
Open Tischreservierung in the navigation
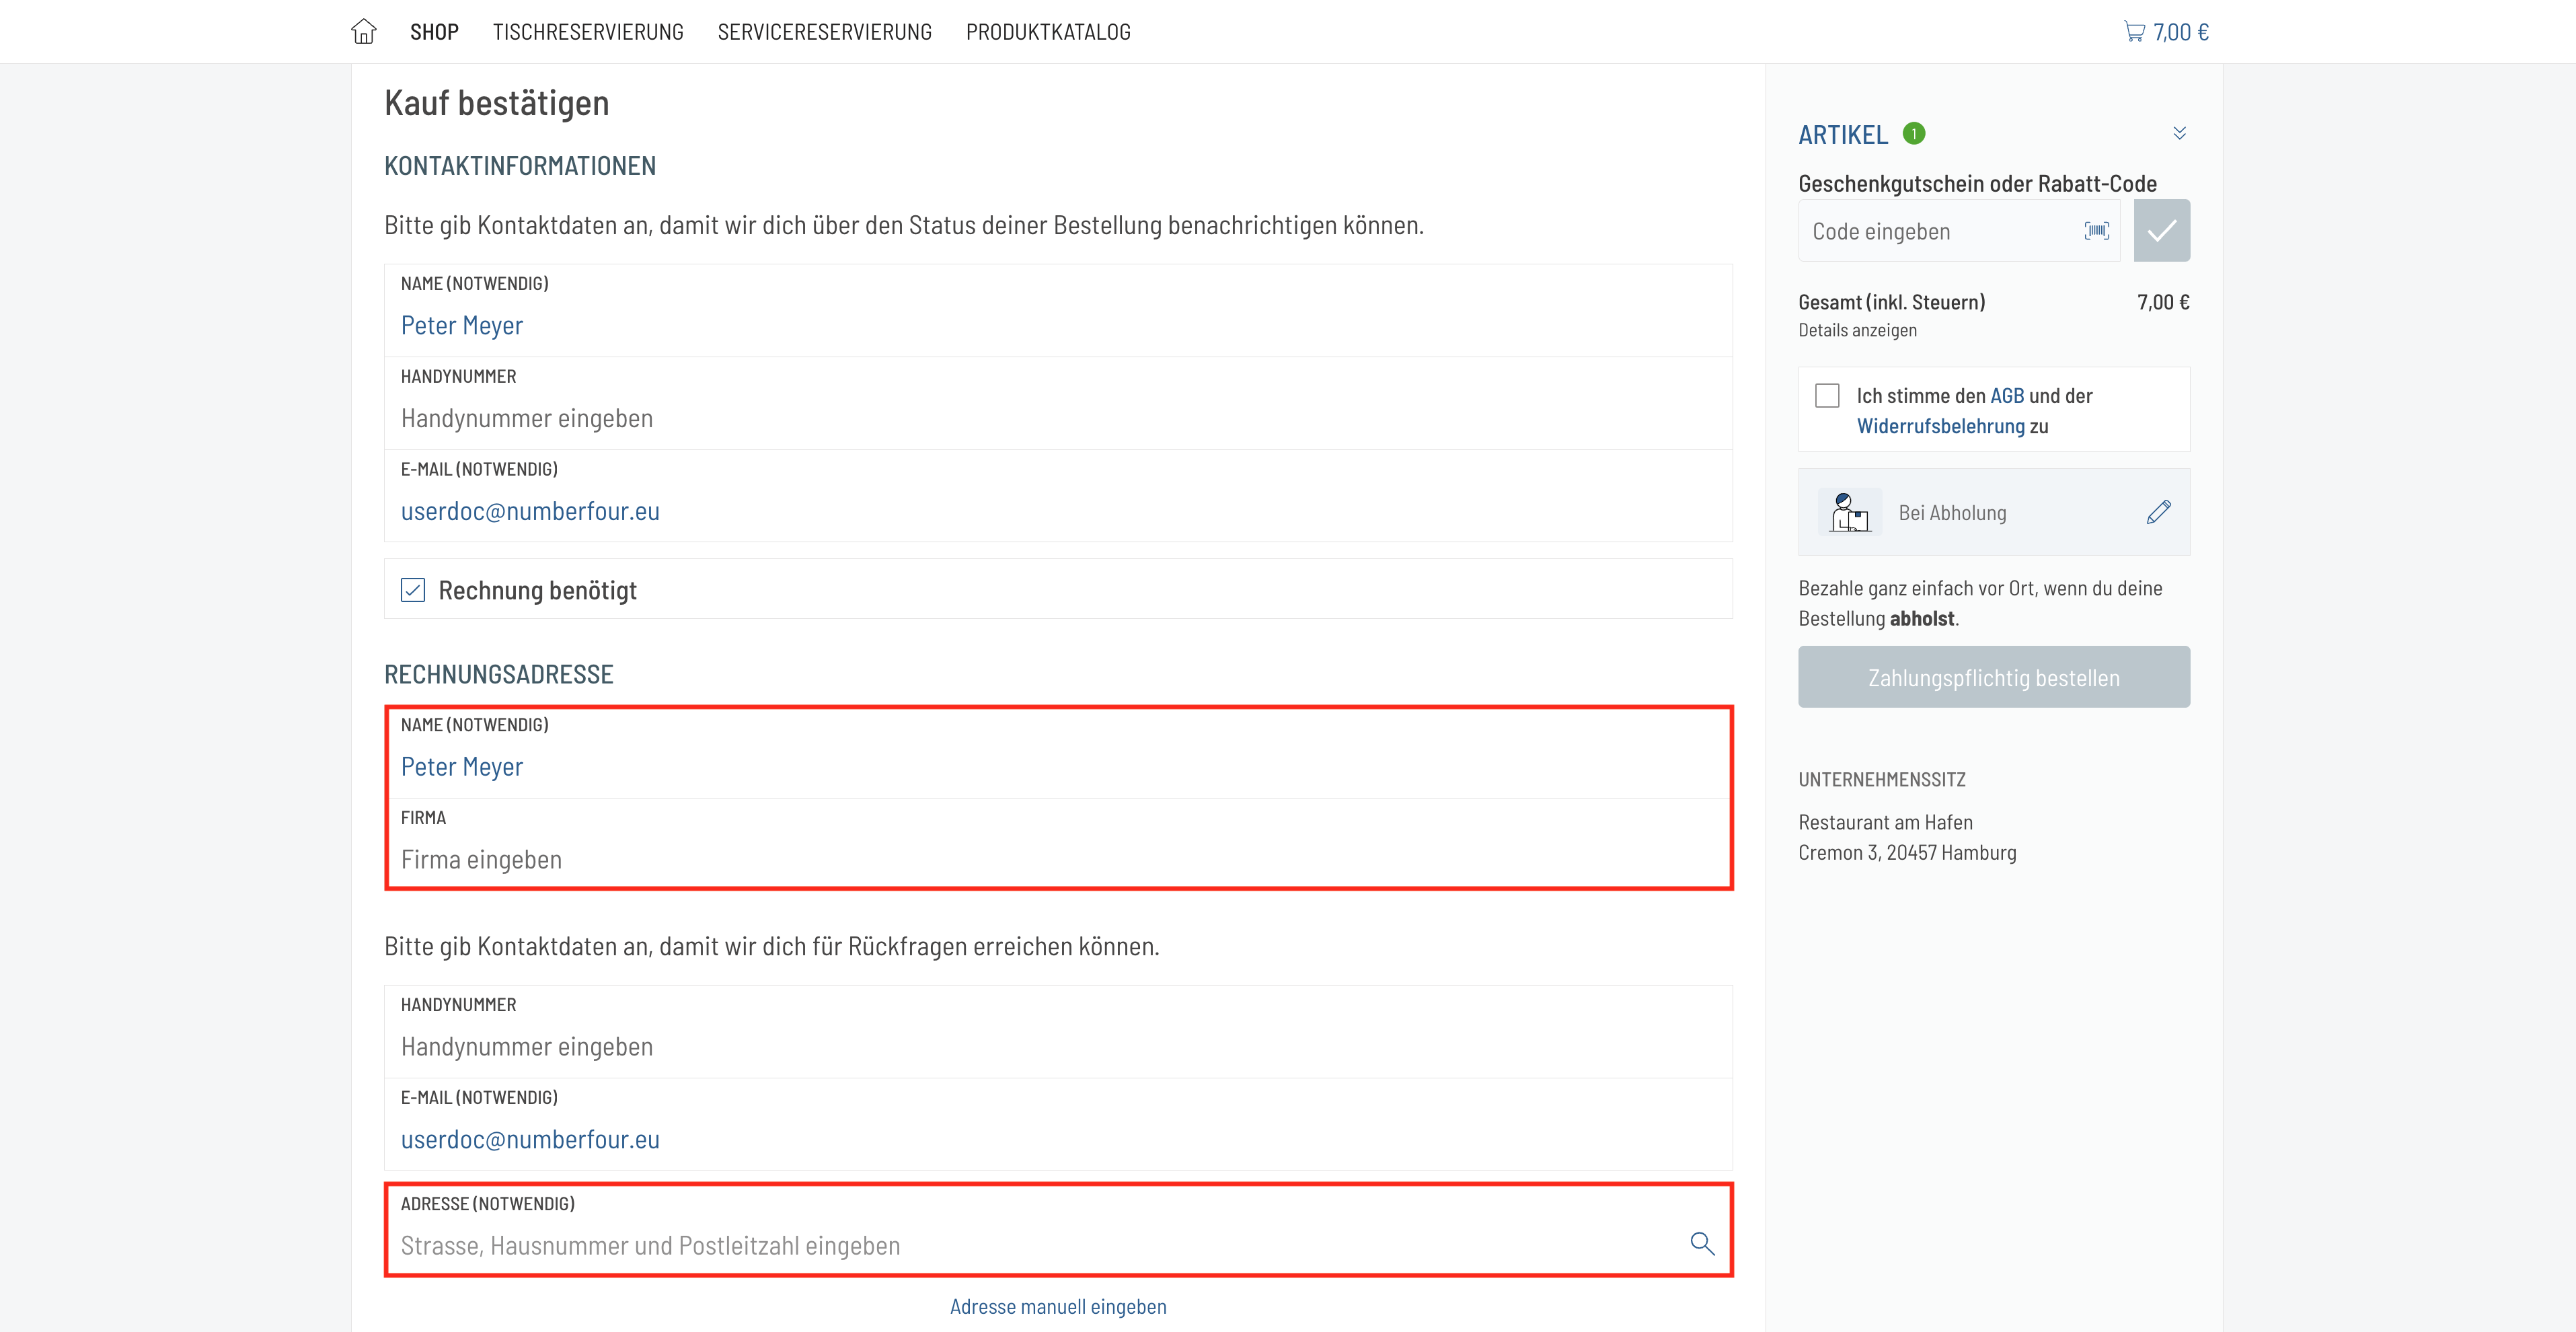click(588, 32)
